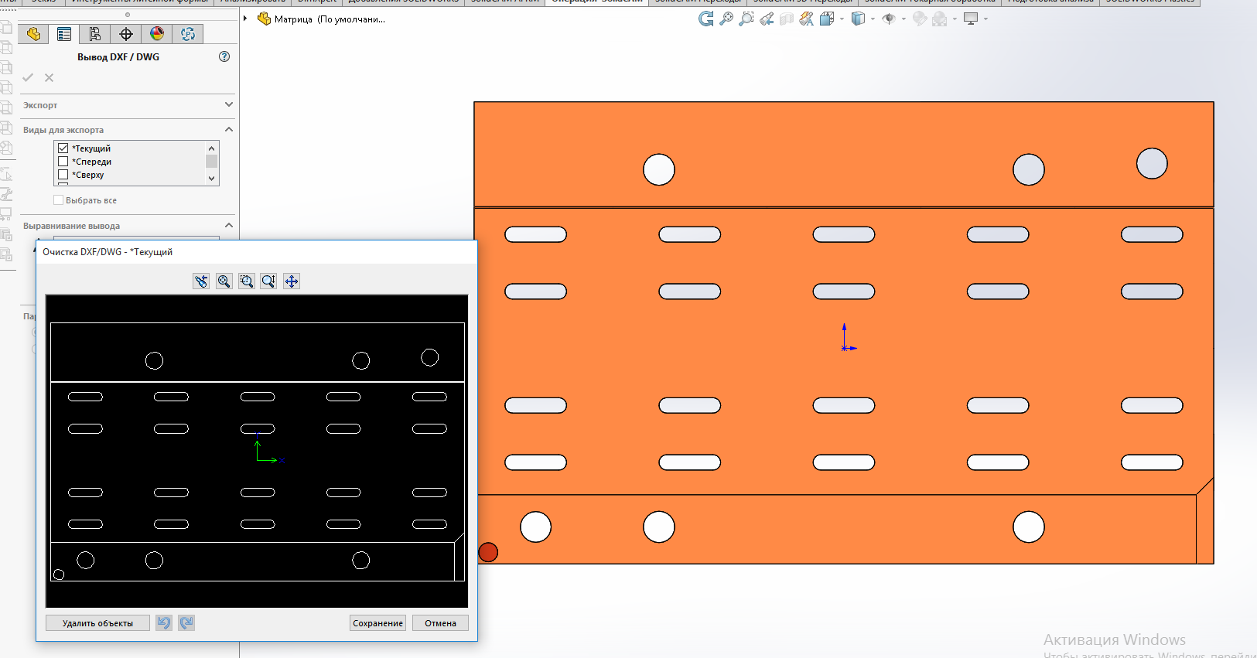Open the view orientation dropdown arrow
This screenshot has height=658, width=1257.
coord(842,19)
